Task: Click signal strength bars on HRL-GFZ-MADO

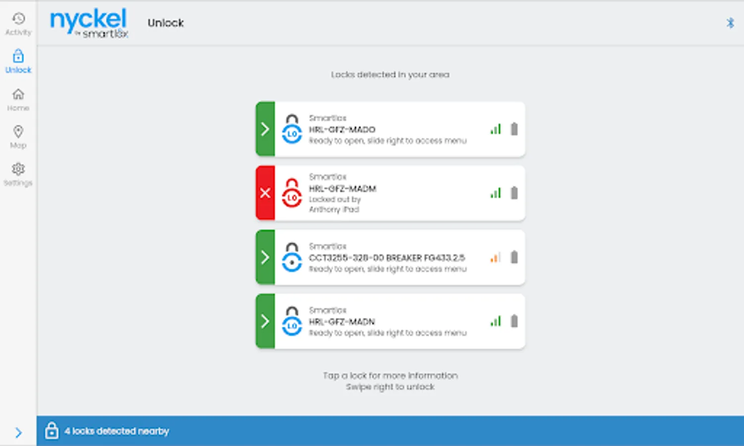Action: coord(496,129)
